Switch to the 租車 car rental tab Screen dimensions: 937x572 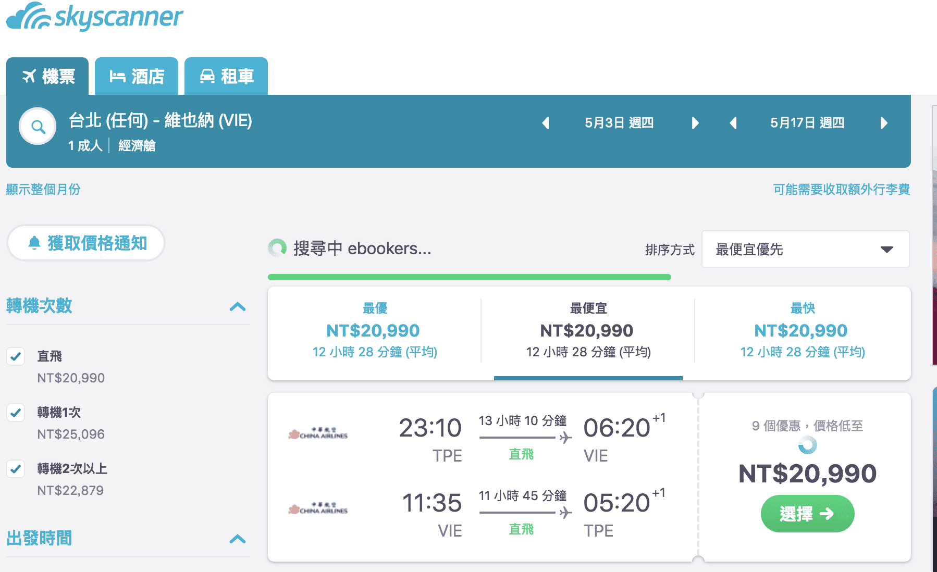[226, 76]
